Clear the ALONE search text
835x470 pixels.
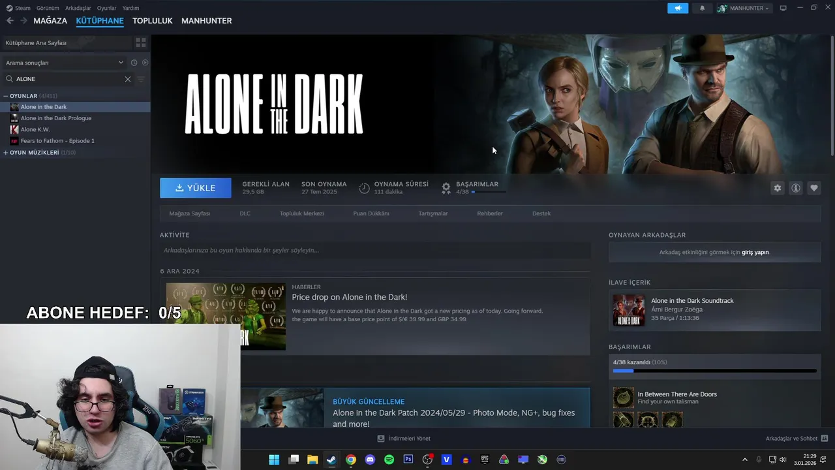coord(128,79)
